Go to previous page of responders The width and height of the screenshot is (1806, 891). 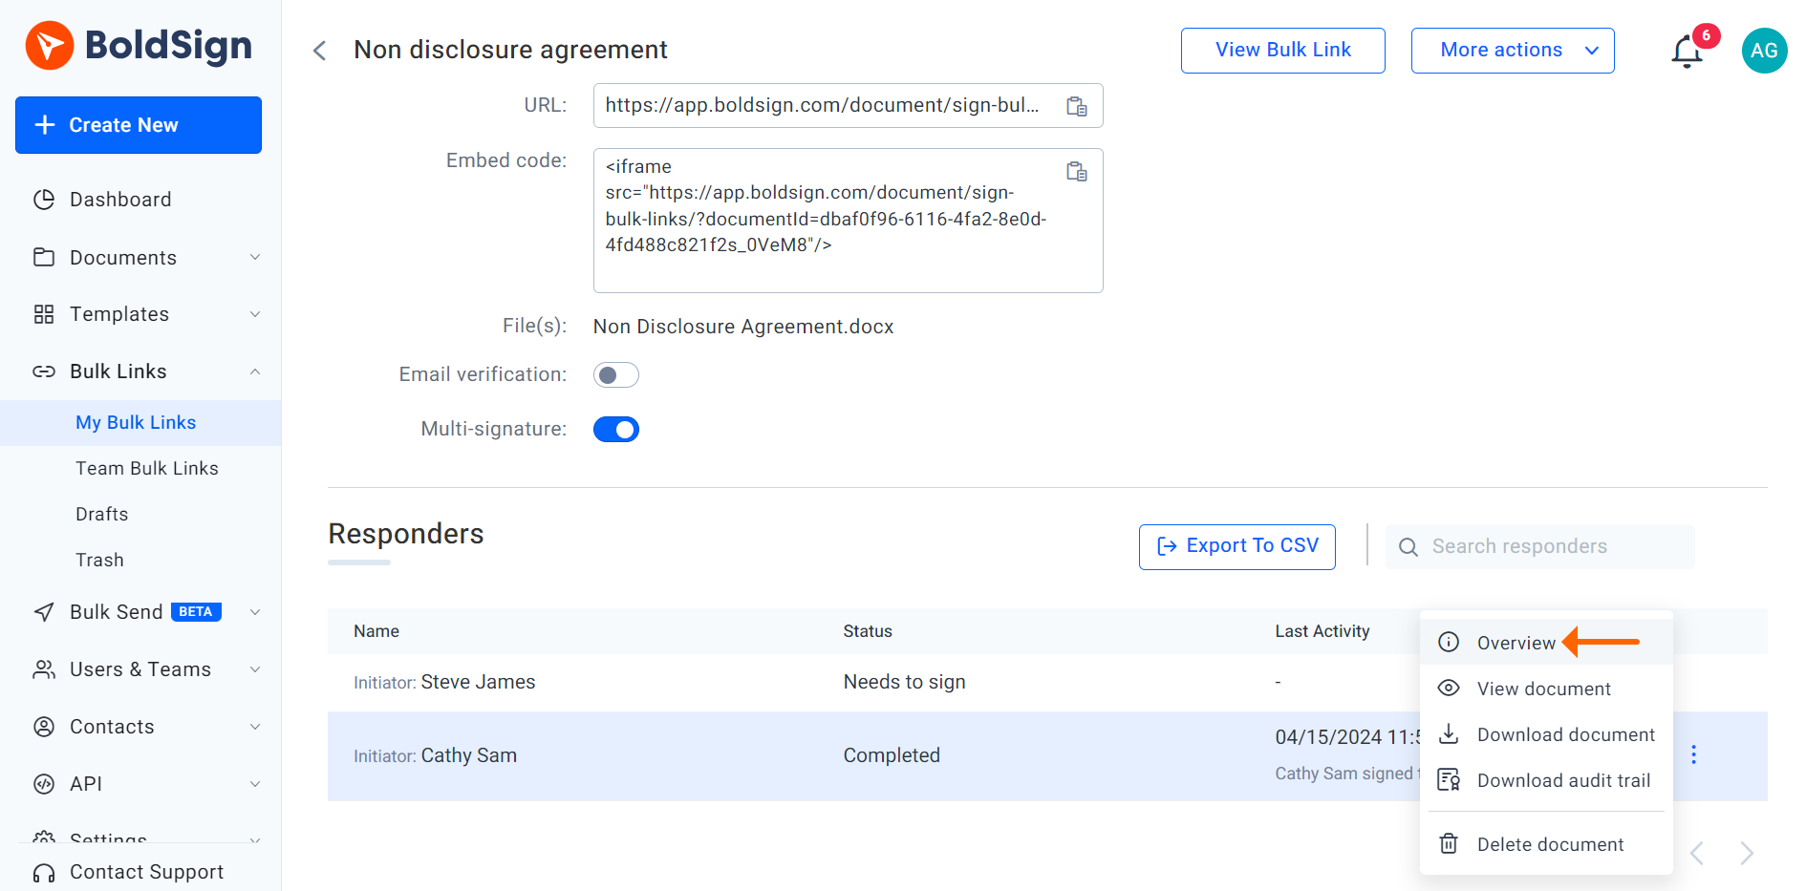tap(1697, 853)
